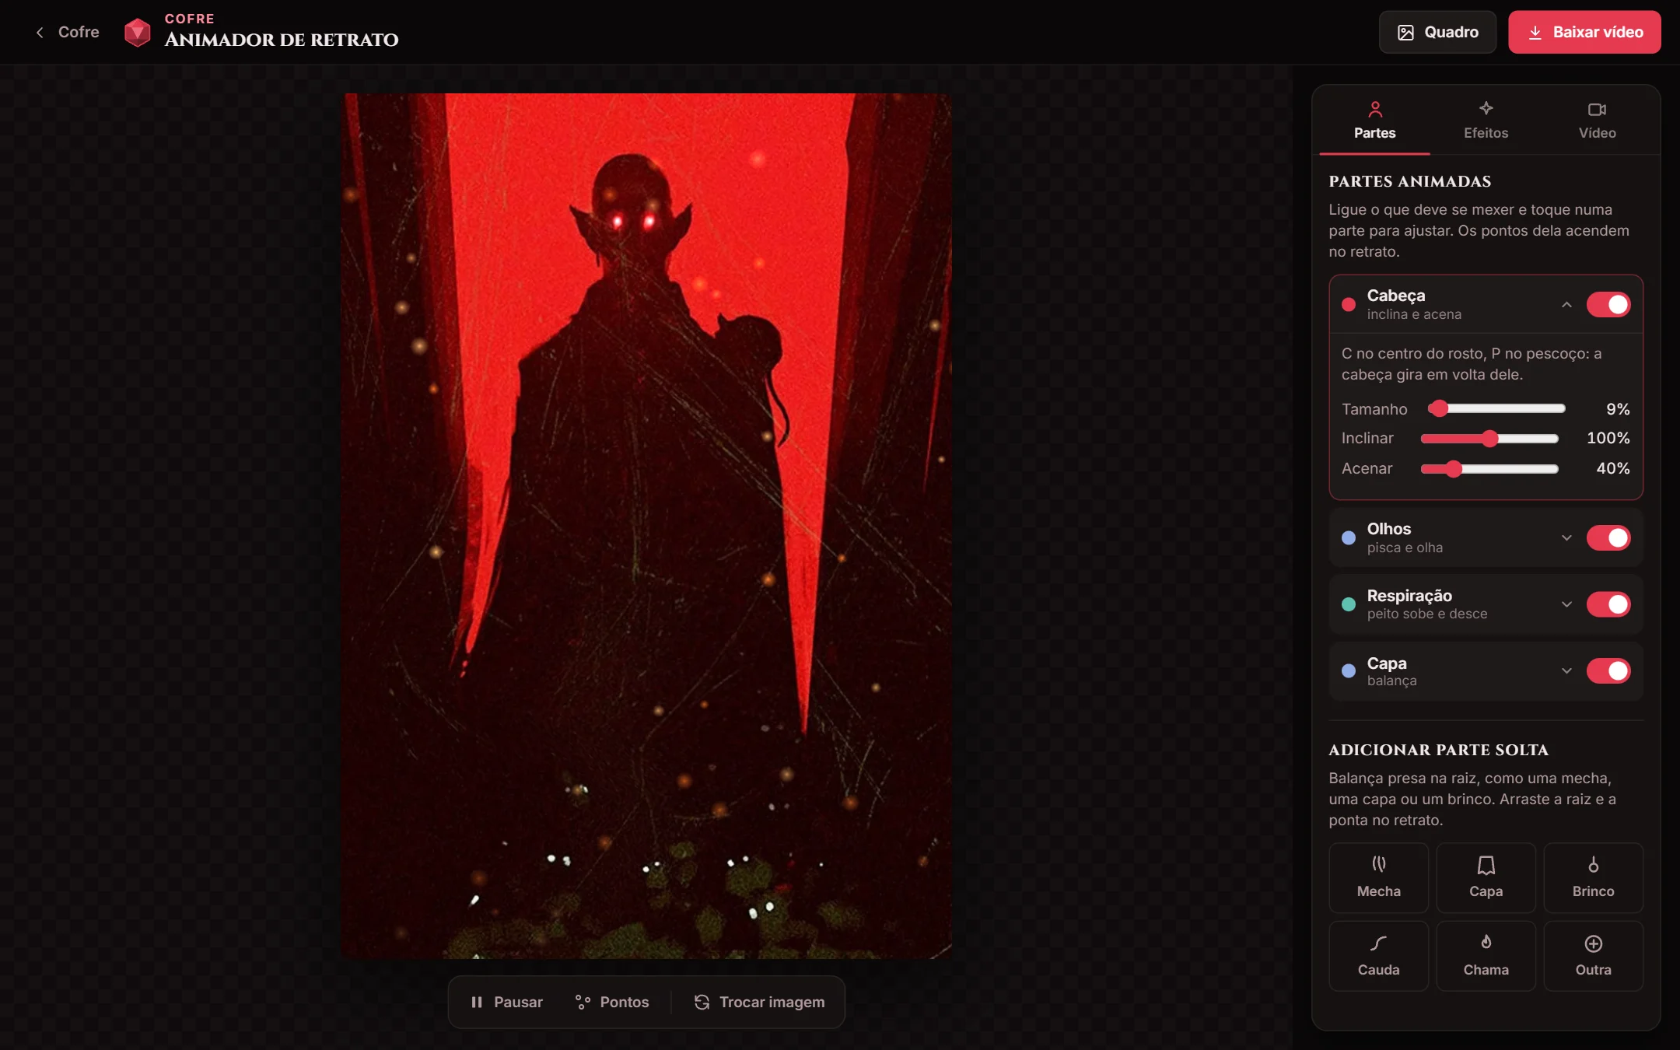Viewport: 1680px width, 1050px height.
Task: Collapse the Cabeça settings section
Action: (1566, 305)
